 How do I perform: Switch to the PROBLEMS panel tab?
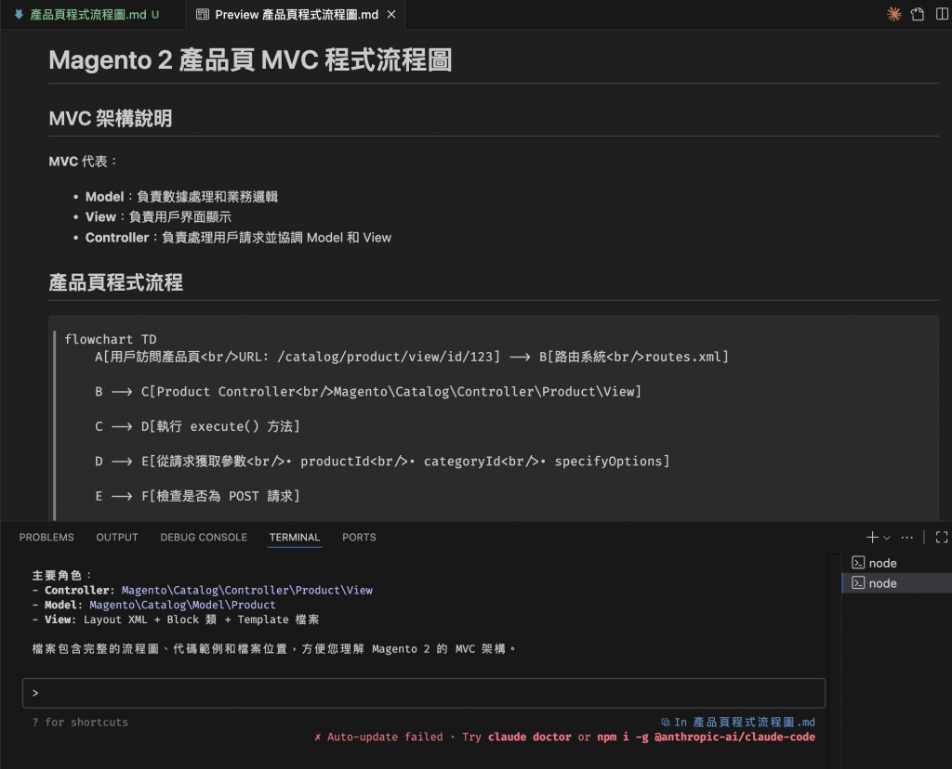pos(46,538)
